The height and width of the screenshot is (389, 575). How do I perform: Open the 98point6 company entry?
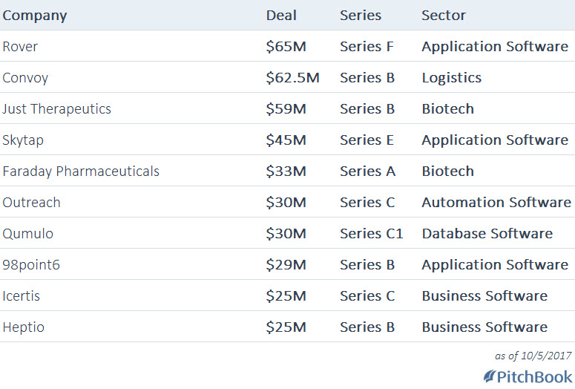(x=31, y=265)
